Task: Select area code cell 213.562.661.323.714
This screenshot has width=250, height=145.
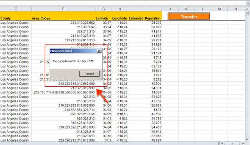Action: [x=63, y=110]
